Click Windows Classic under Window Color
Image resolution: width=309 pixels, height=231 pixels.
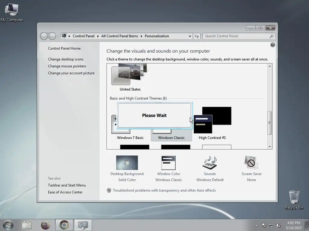(x=168, y=180)
